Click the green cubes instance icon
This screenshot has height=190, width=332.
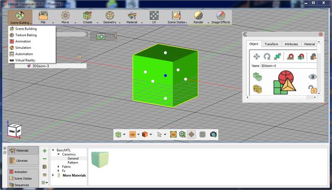257,77
